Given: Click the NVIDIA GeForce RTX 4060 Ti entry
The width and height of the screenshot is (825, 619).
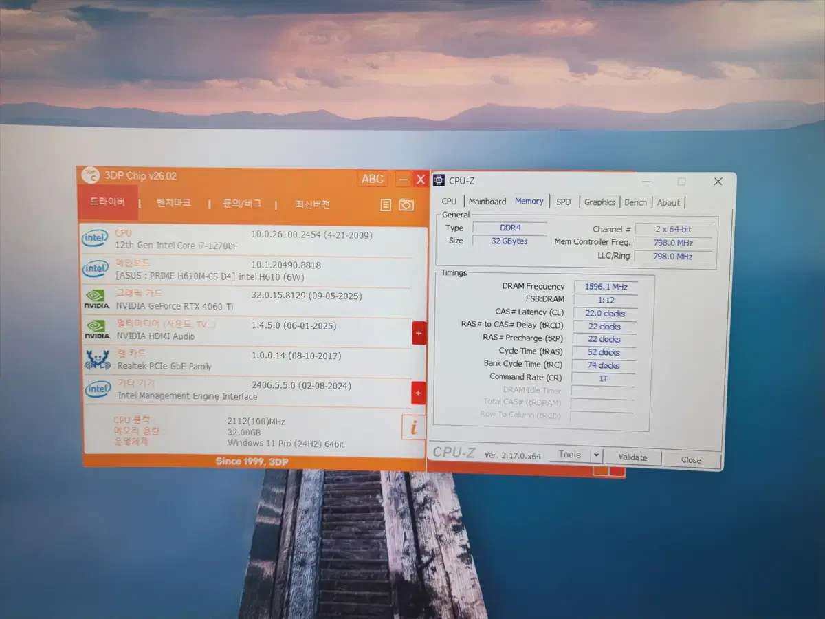Looking at the screenshot, I should 175,306.
